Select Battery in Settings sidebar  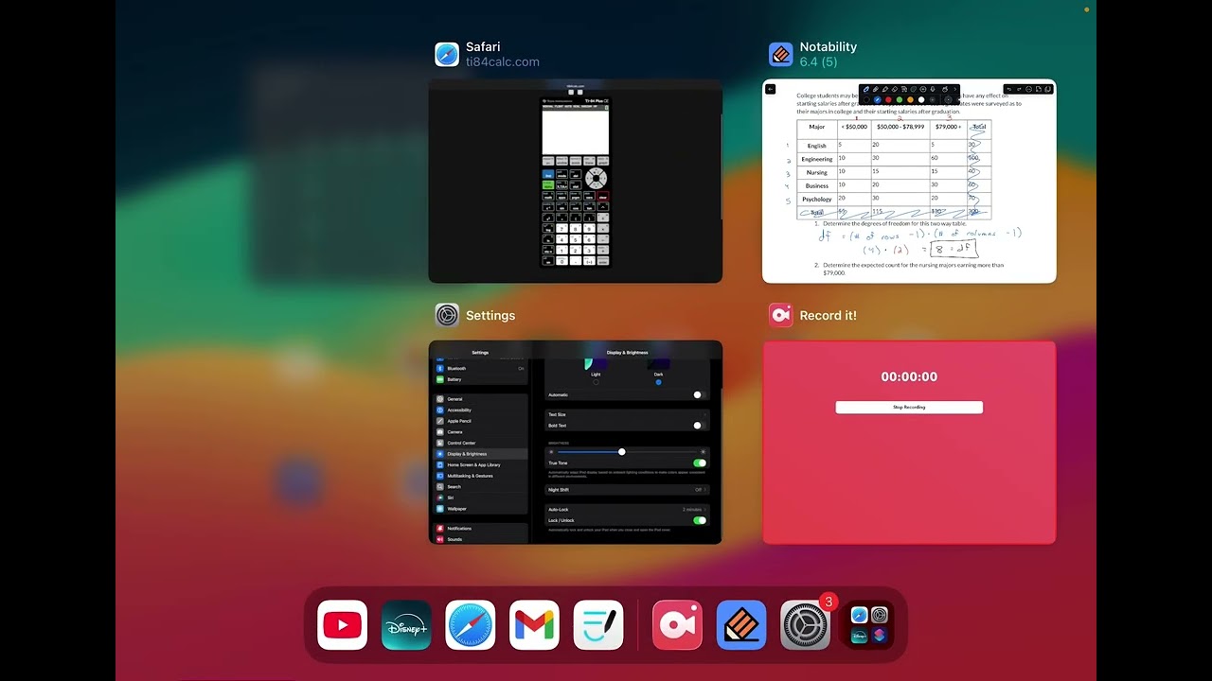[x=479, y=379]
